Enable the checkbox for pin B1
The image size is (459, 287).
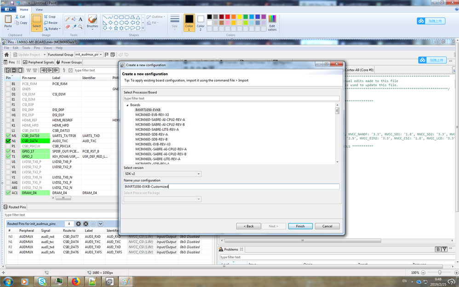8,84
